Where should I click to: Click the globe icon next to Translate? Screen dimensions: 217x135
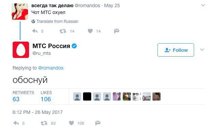point(33,21)
